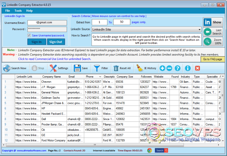Viewport: 227px width, 156px height.
Task: Click the Sign In button
Action: click(37, 42)
